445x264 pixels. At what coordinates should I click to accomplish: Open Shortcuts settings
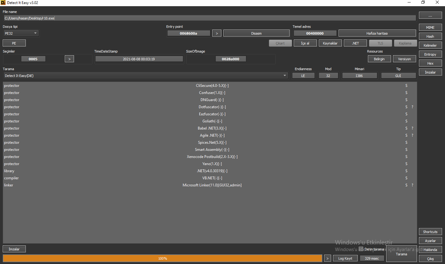tap(430, 232)
